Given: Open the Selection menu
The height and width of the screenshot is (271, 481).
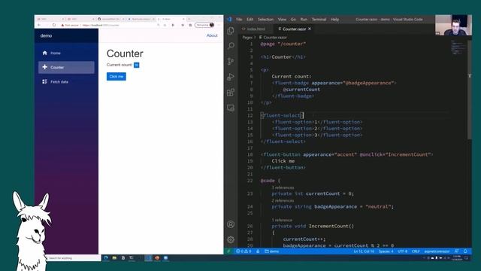Looking at the screenshot, I should (265, 19).
